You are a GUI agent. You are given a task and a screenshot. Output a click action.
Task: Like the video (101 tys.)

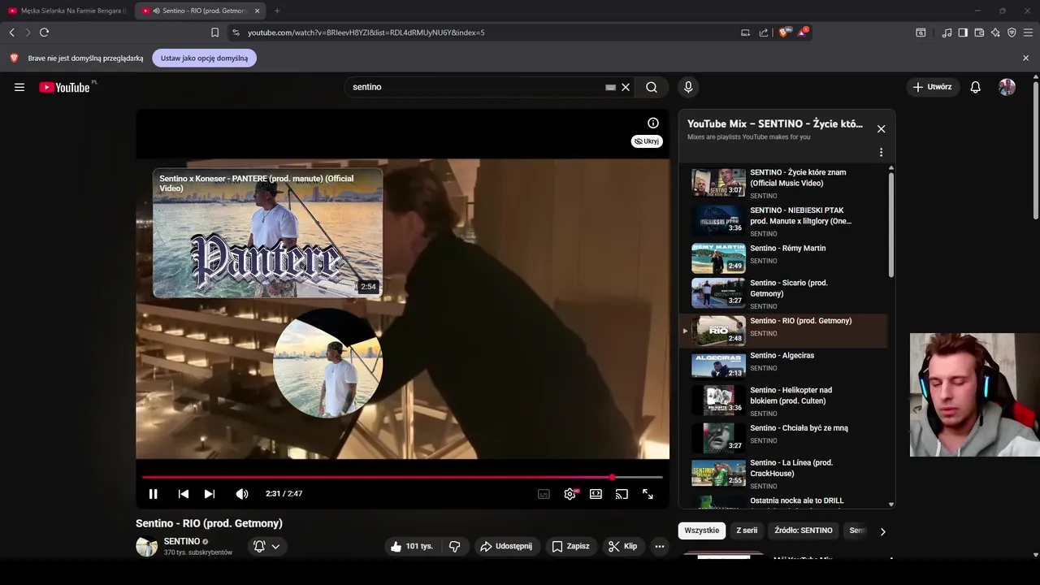click(x=412, y=546)
